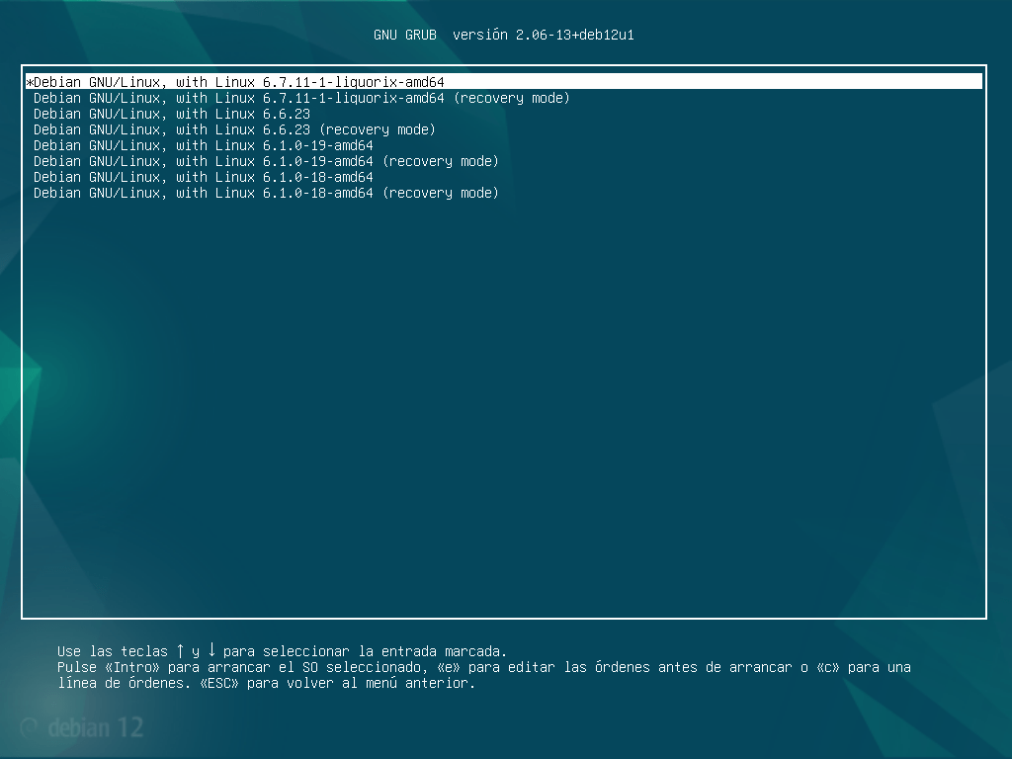
Task: Choose the Linux 6.6.23 boot entry
Action: [x=171, y=114]
